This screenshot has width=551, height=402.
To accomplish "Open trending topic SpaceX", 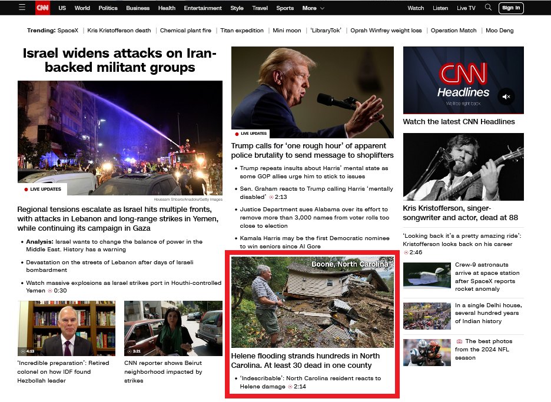I will (68, 31).
